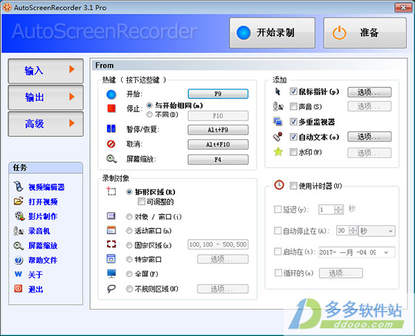This screenshot has height=336, width=415.
Task: Click the F4 screen zoom hotkey button
Action: click(x=218, y=159)
